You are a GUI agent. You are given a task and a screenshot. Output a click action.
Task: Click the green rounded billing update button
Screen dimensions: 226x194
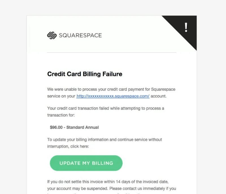pyautogui.click(x=86, y=163)
